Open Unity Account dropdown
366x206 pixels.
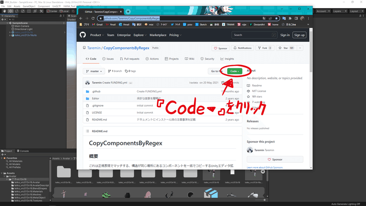tap(323, 11)
